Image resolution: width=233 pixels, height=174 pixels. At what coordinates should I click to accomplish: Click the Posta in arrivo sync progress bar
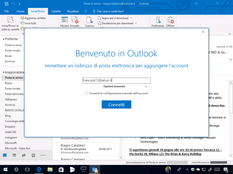[x=177, y=162]
